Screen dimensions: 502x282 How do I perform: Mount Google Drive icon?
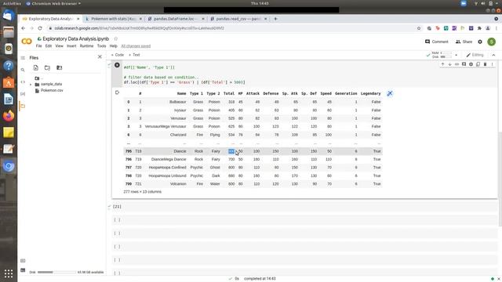60,68
